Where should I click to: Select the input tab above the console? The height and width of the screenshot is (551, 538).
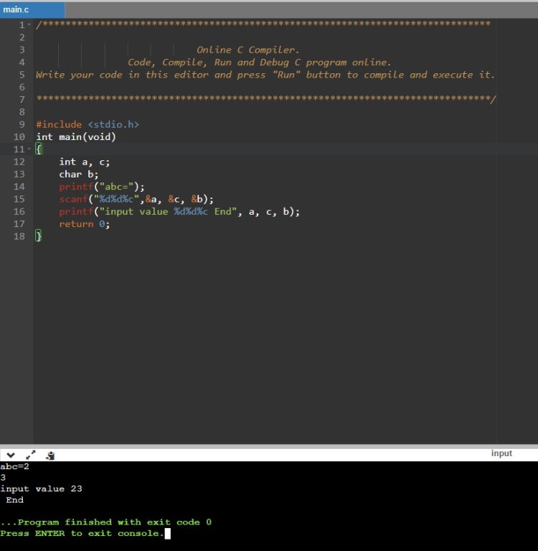(501, 453)
